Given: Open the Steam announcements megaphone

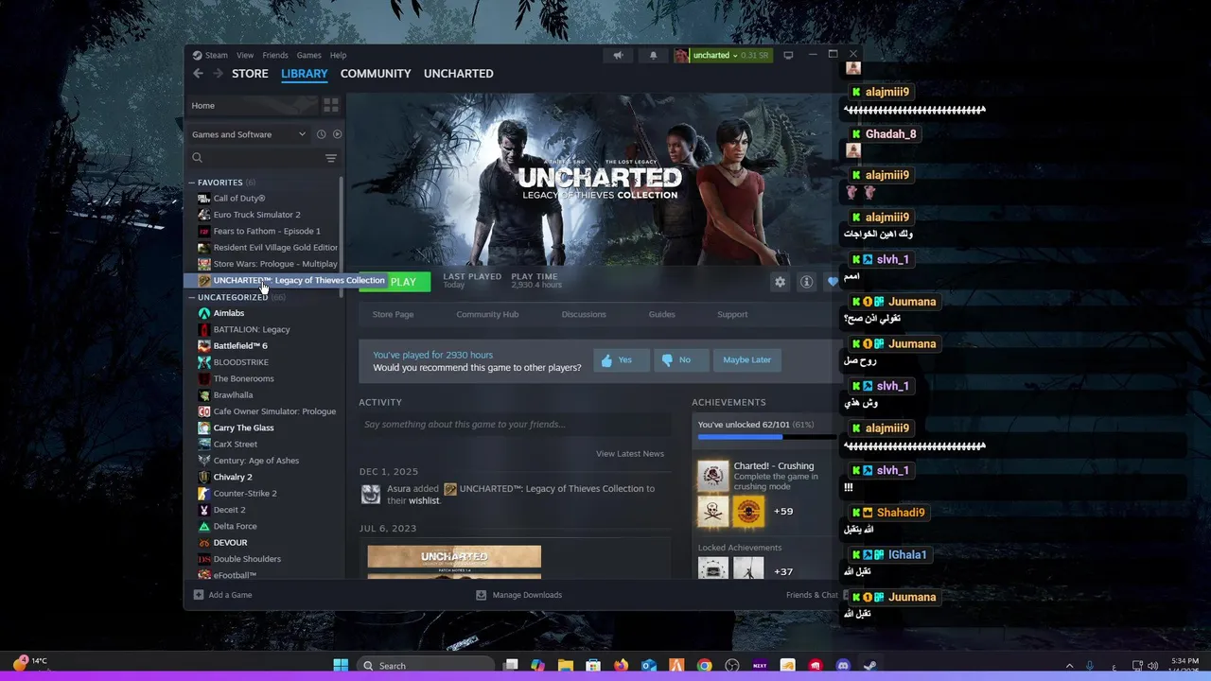Looking at the screenshot, I should pos(618,55).
